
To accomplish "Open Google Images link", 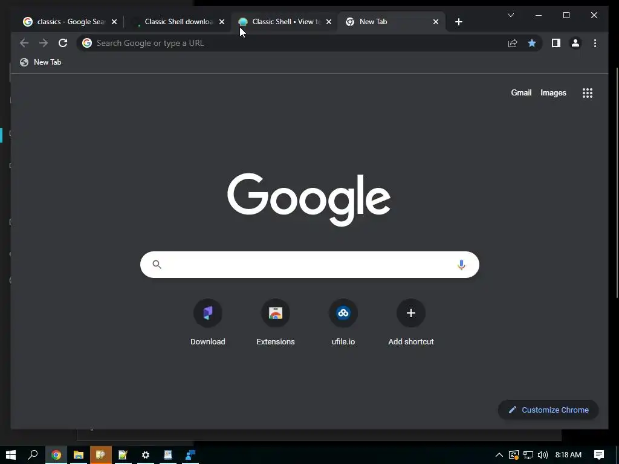I will tap(553, 92).
